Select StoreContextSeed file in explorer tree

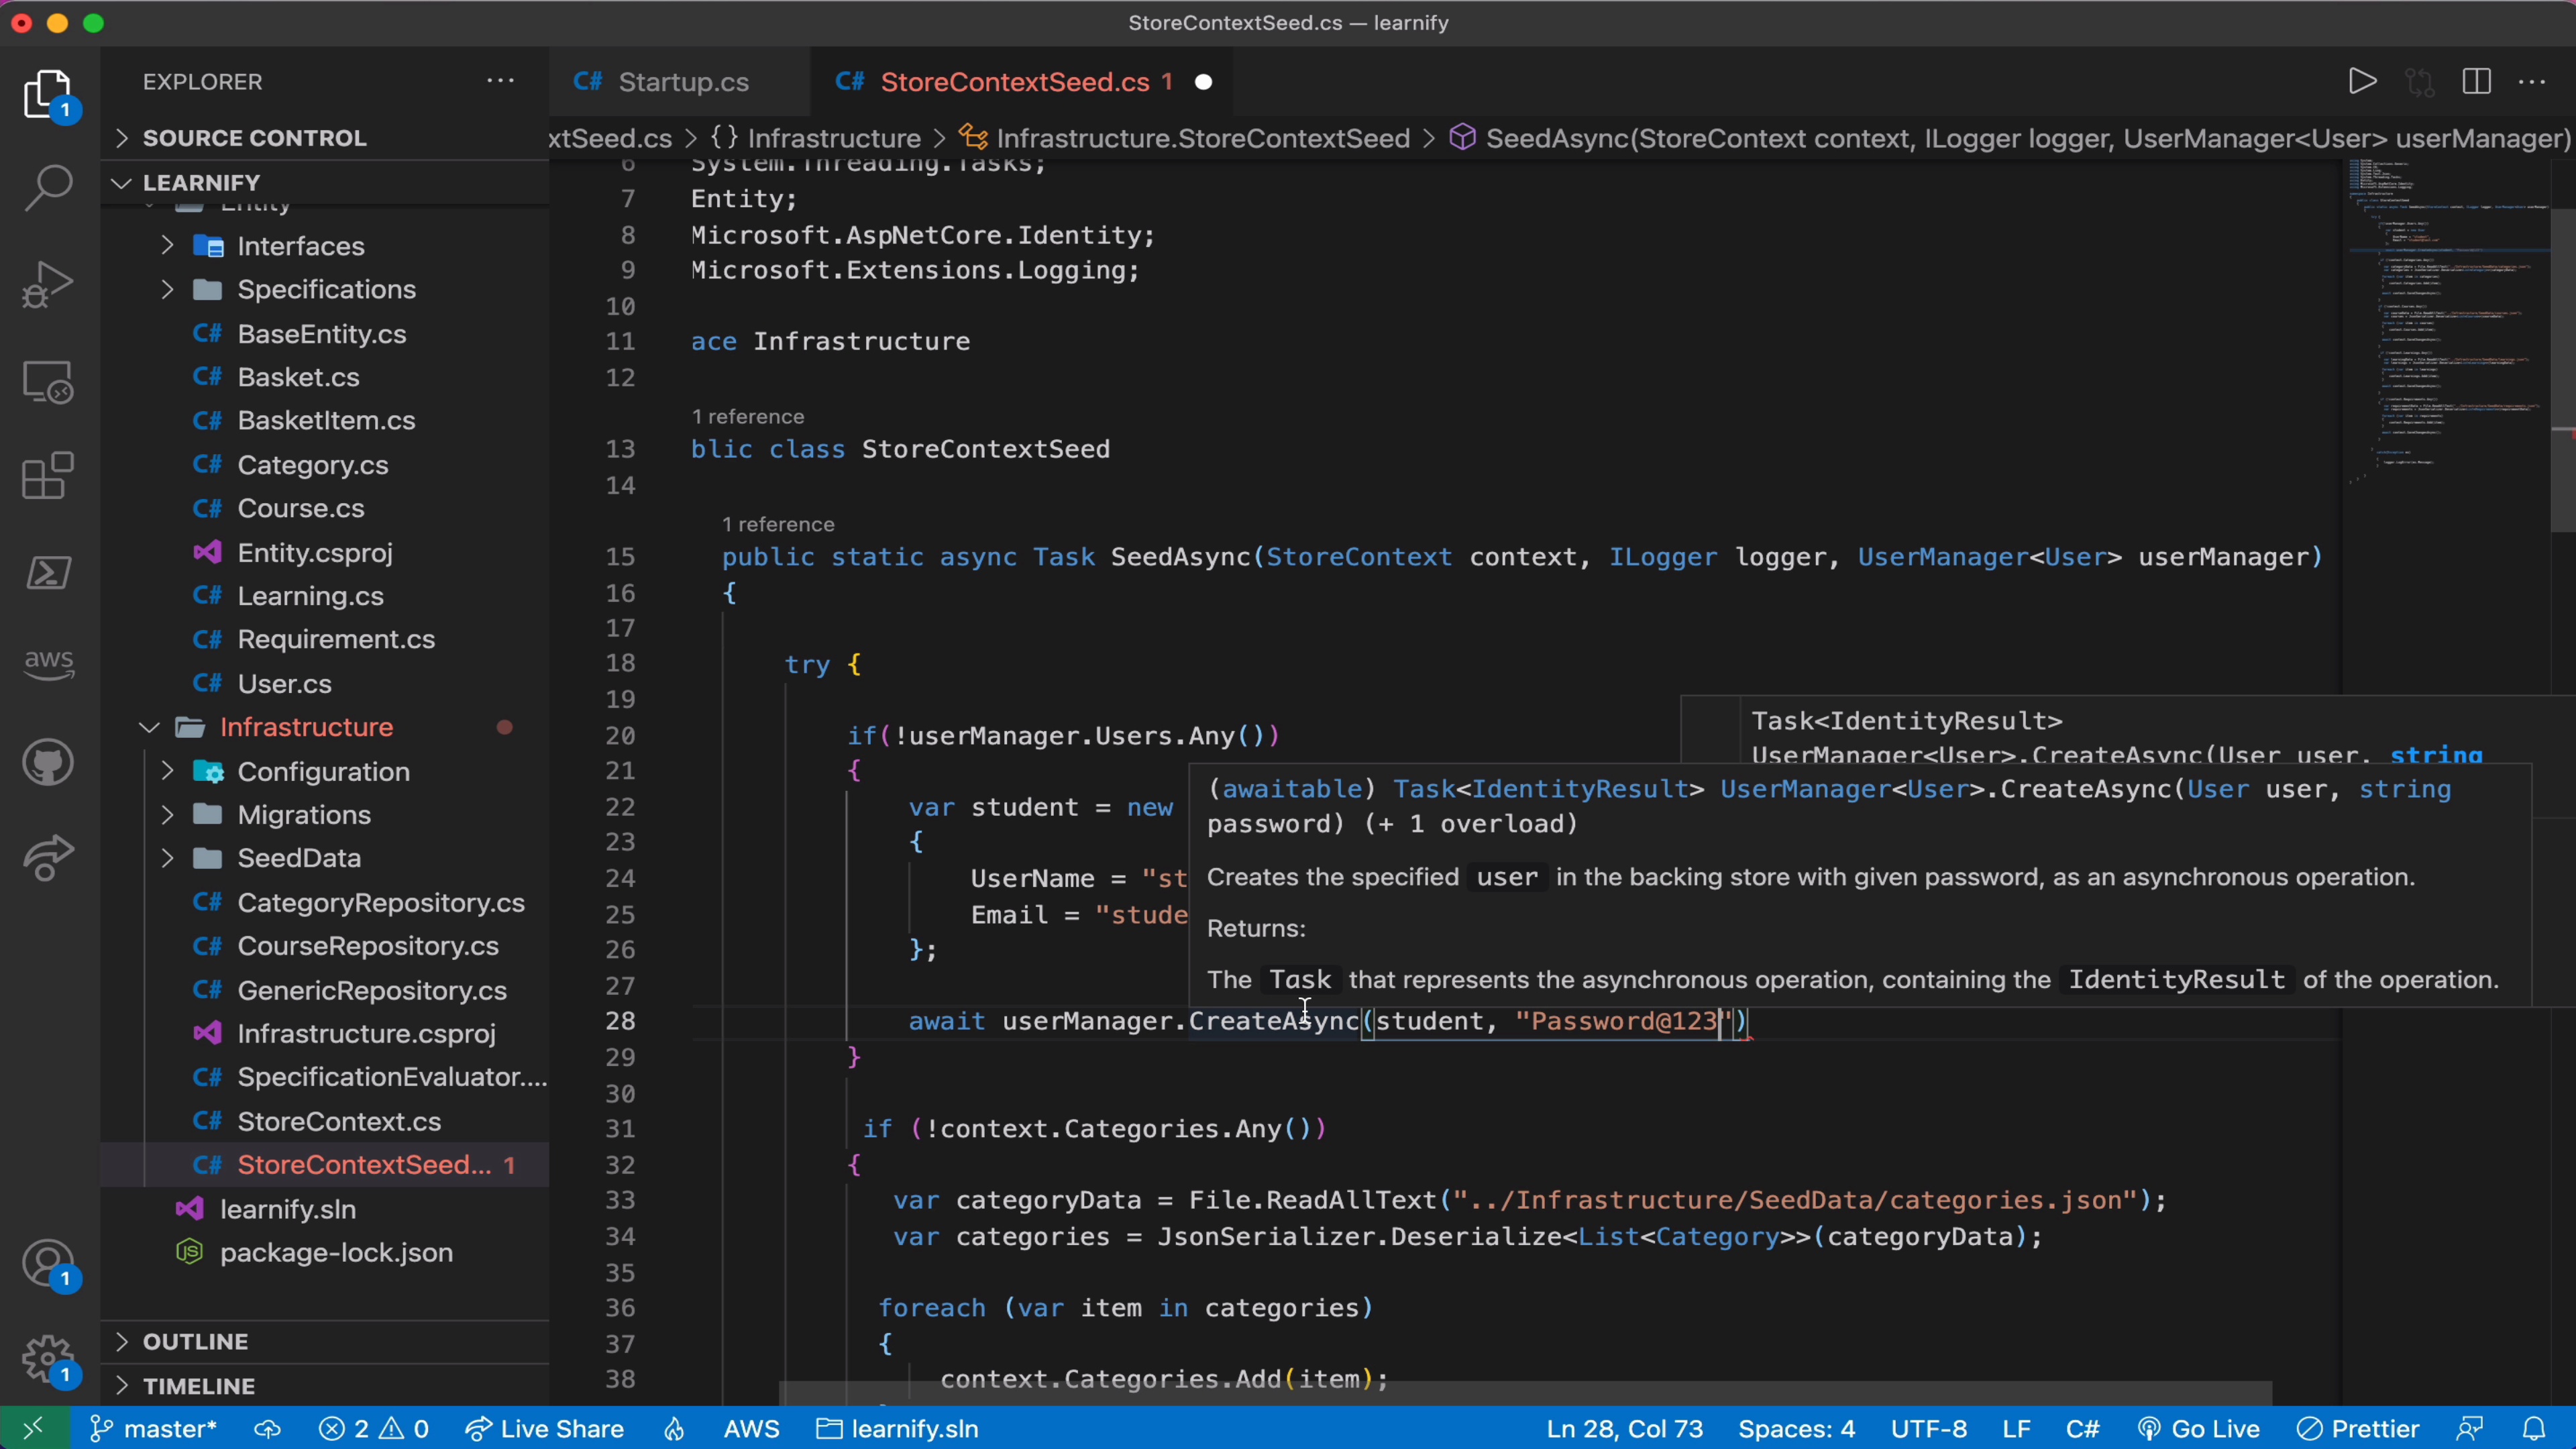(364, 1164)
